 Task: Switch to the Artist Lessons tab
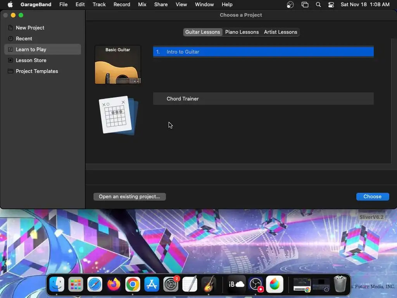(x=281, y=32)
